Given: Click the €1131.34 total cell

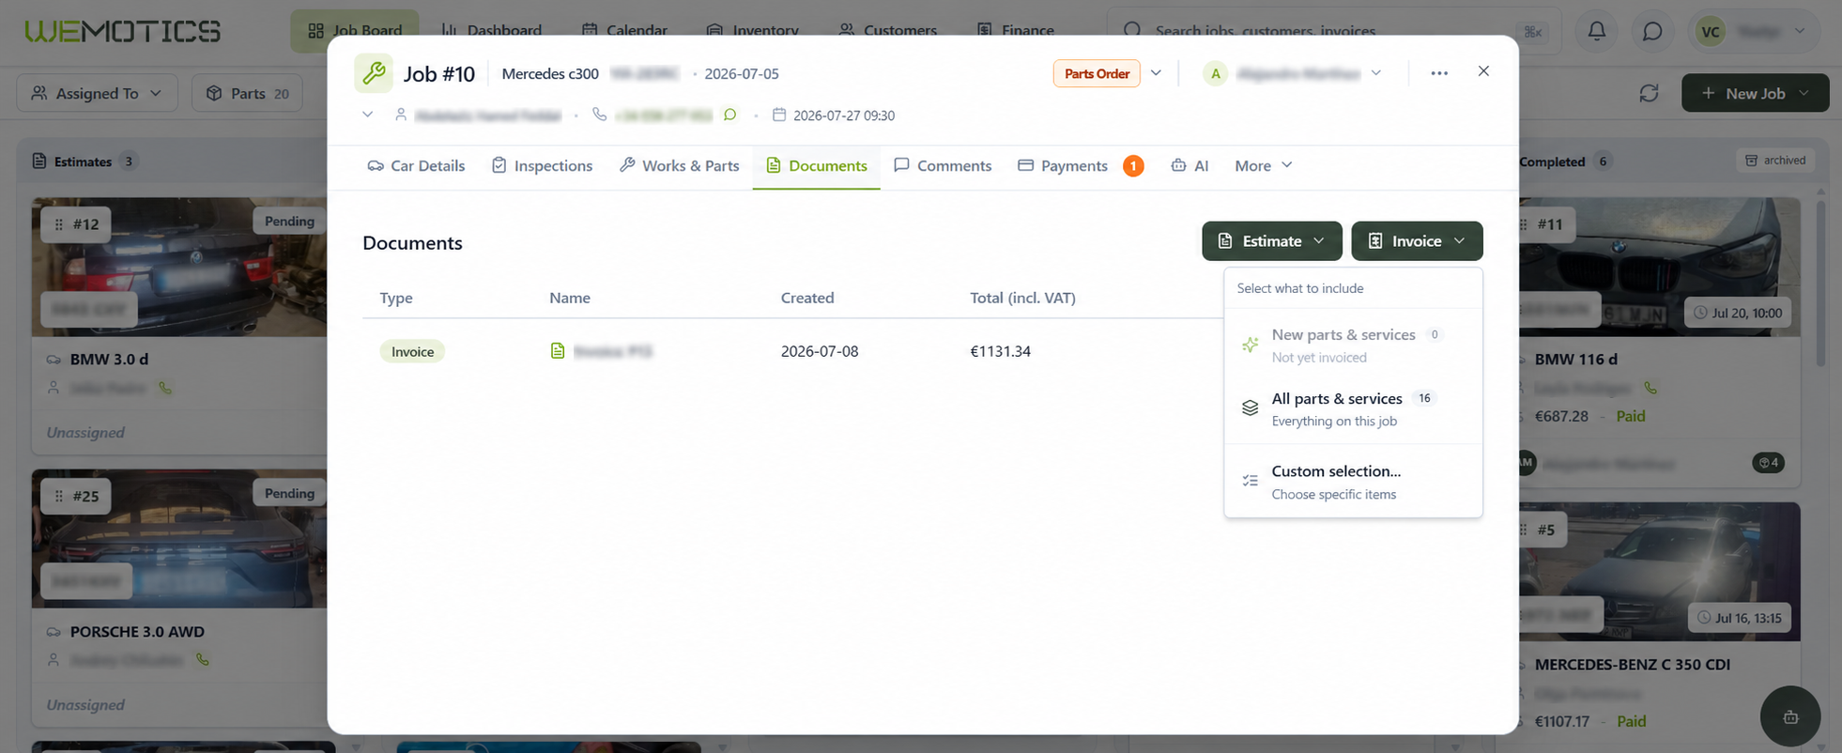Looking at the screenshot, I should (1000, 351).
